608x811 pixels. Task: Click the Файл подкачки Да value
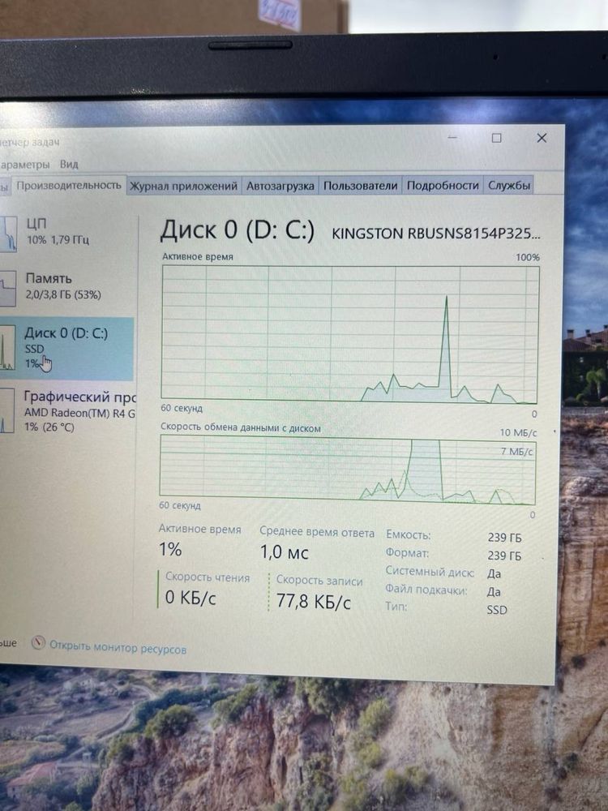(494, 592)
